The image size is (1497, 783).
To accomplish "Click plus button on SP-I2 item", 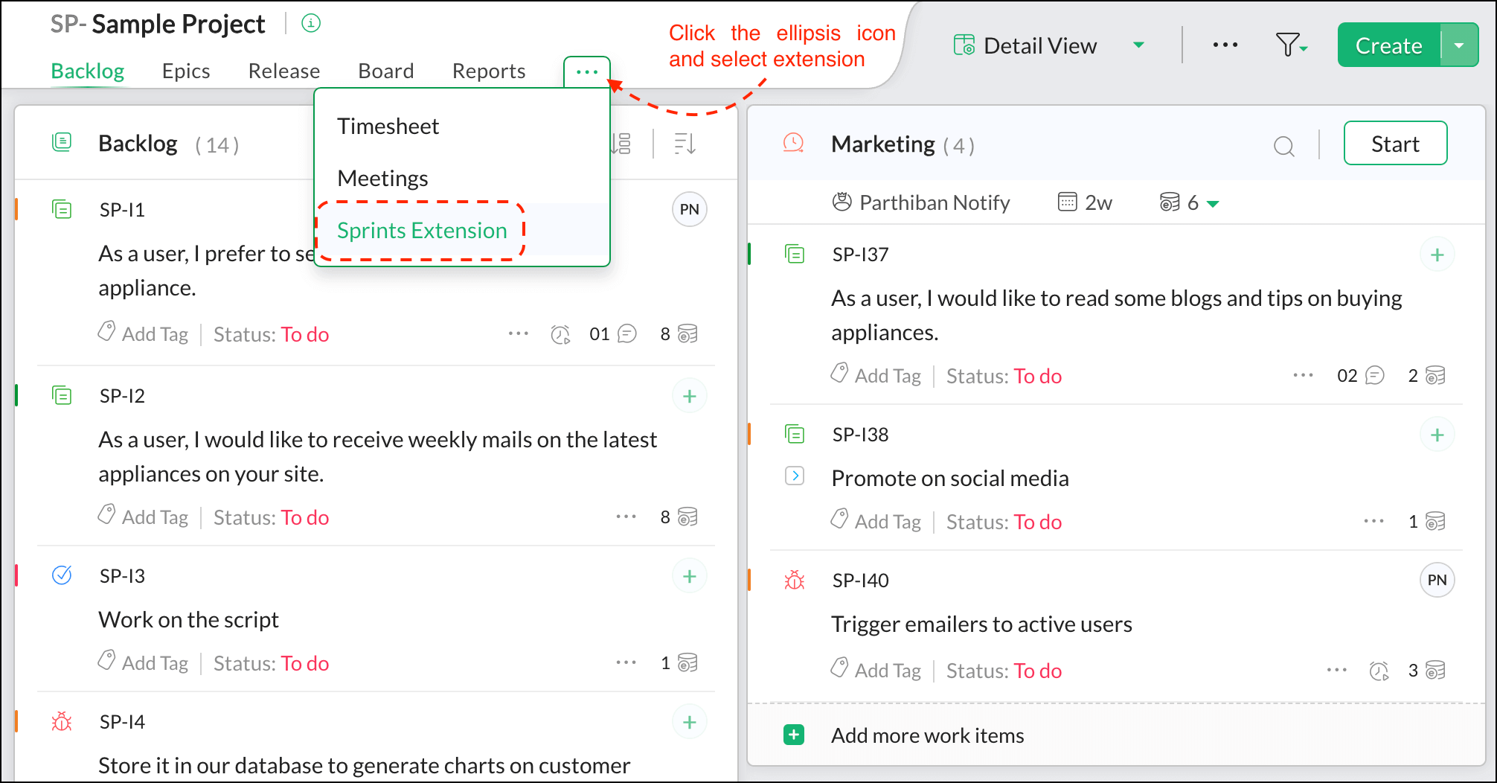I will click(x=689, y=396).
